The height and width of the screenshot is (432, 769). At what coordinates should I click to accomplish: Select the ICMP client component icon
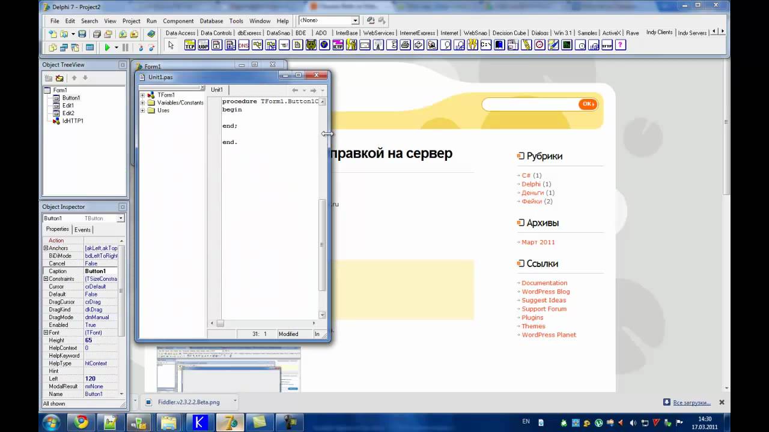pos(338,45)
